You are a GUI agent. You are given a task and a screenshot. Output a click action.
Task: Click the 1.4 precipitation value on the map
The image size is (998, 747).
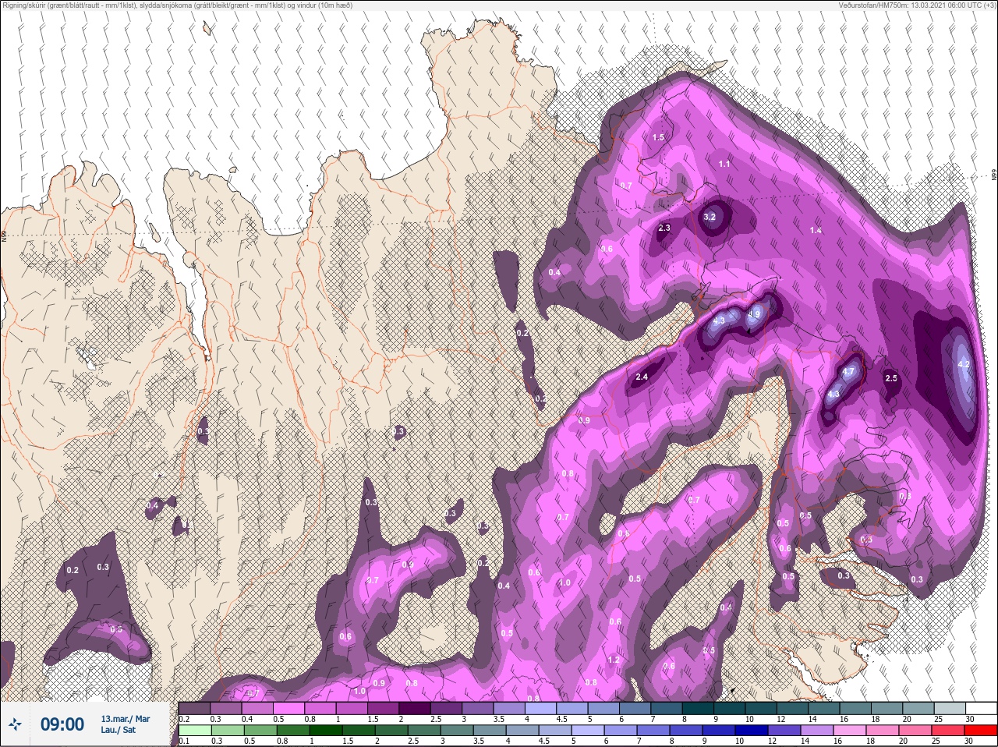(x=816, y=230)
